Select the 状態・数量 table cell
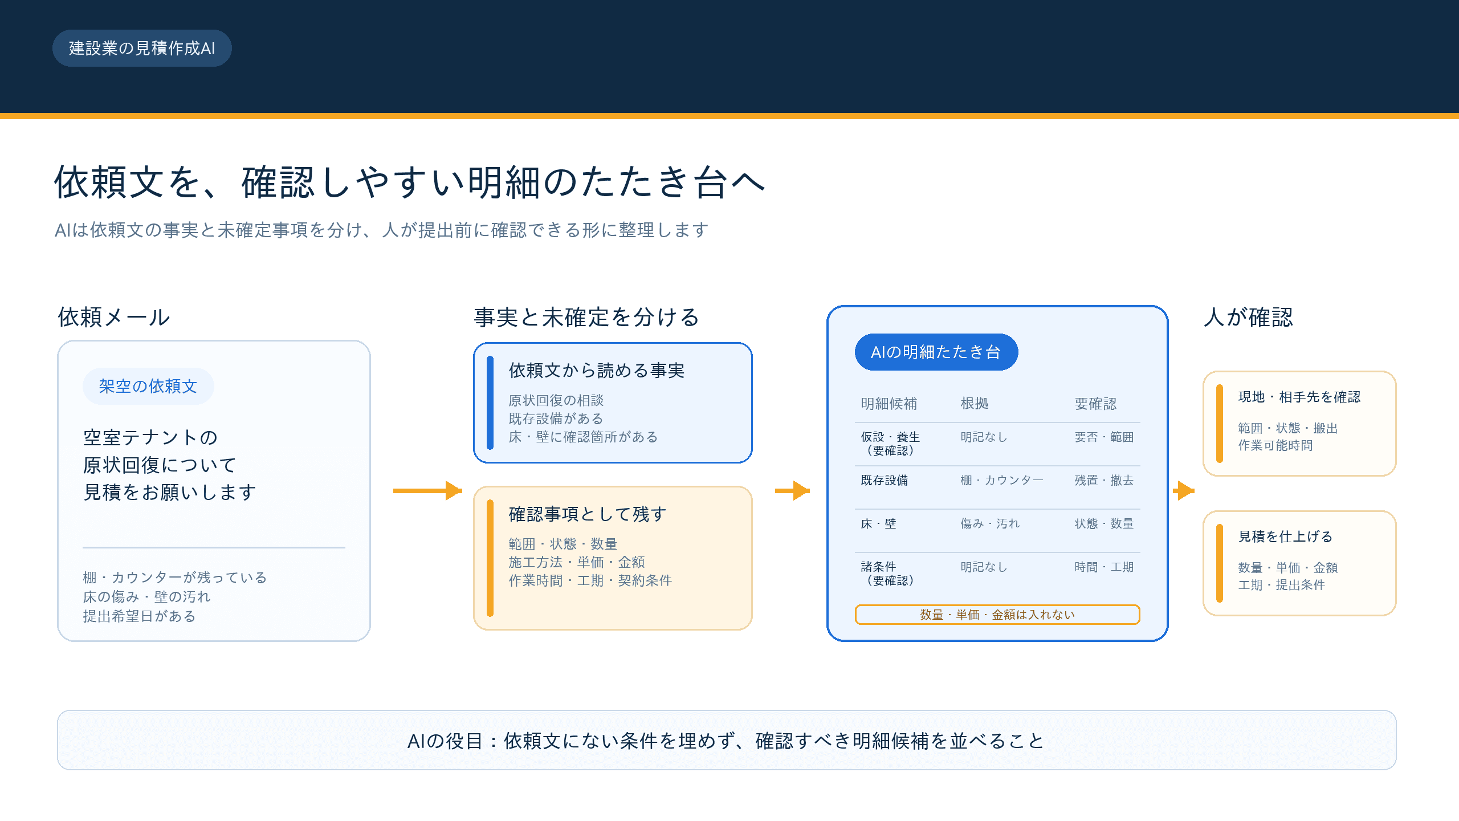Image resolution: width=1459 pixels, height=821 pixels. [1104, 523]
